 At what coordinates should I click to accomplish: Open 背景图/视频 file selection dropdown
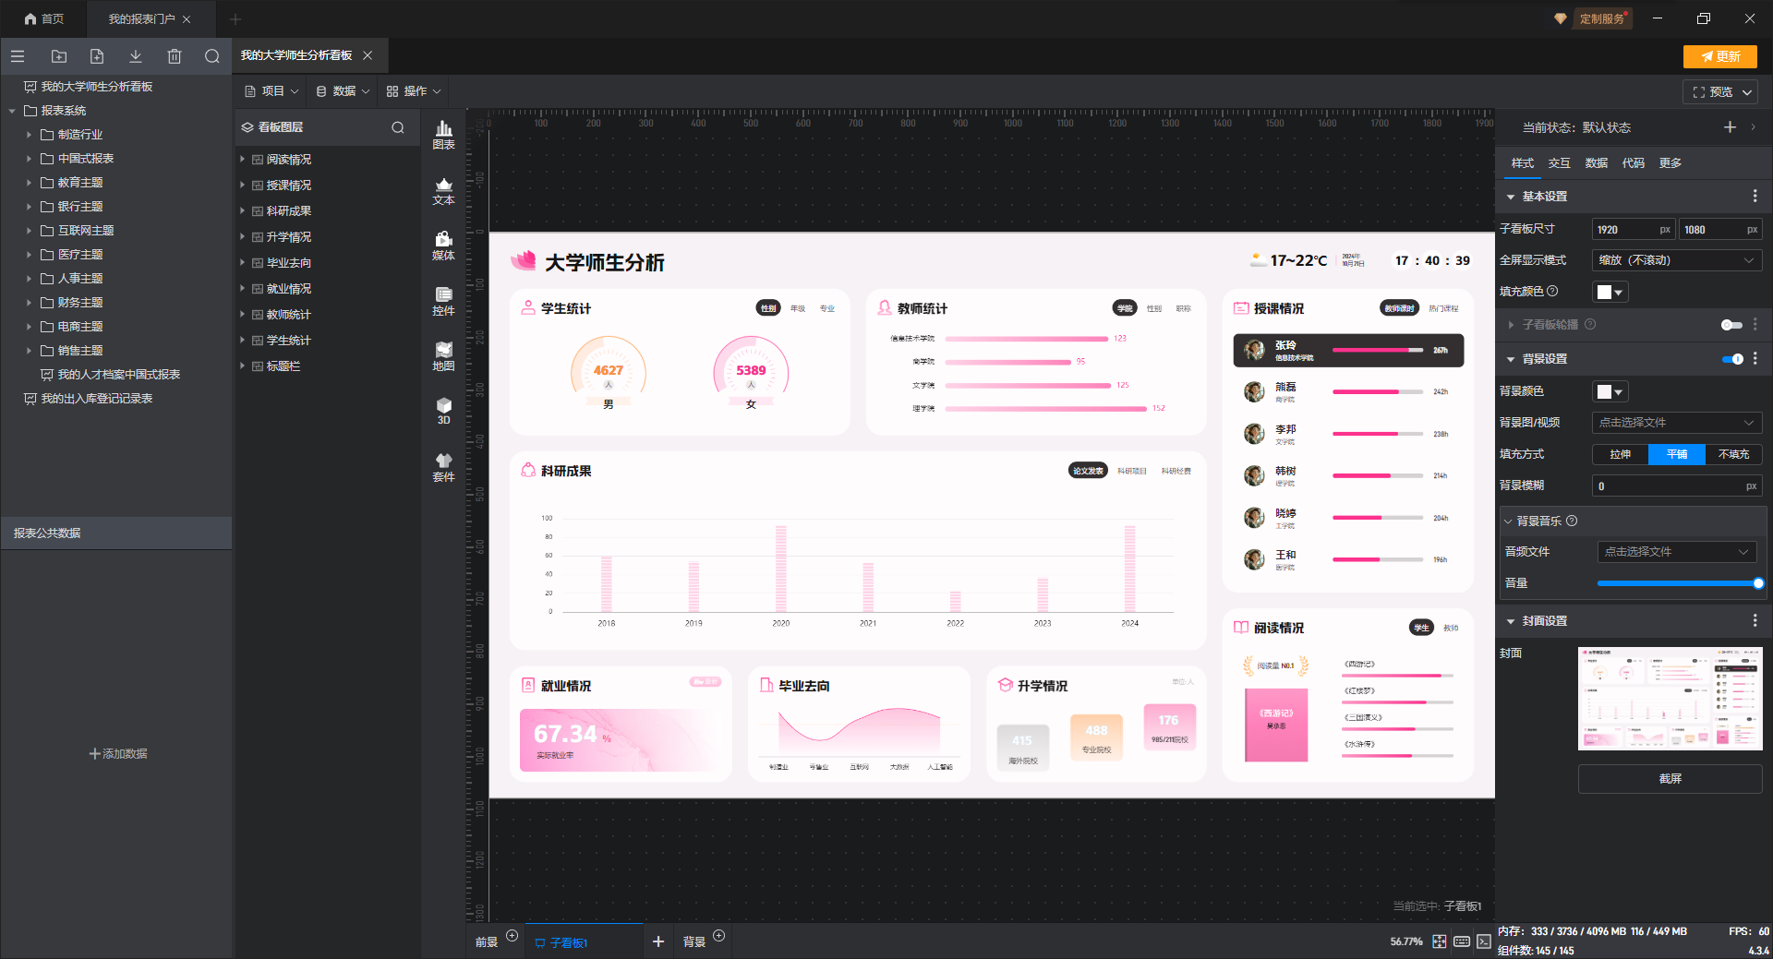coord(1677,422)
